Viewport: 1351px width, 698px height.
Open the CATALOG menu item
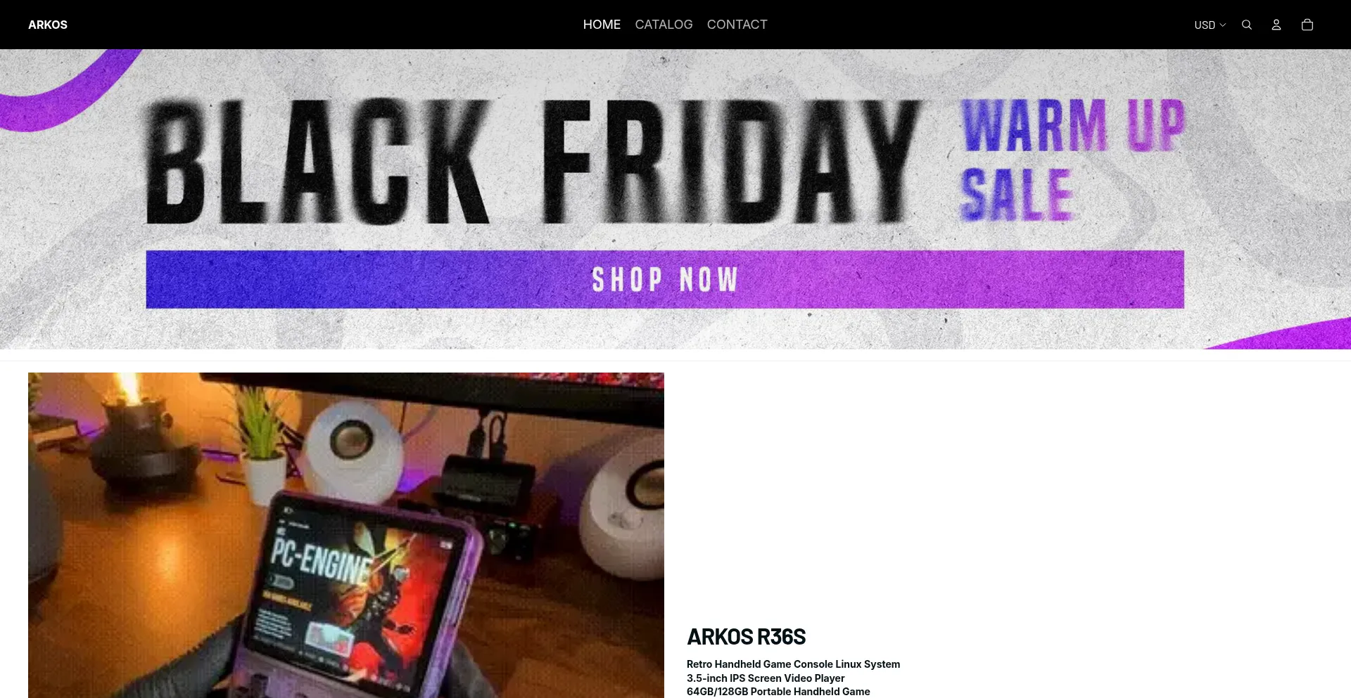(664, 25)
